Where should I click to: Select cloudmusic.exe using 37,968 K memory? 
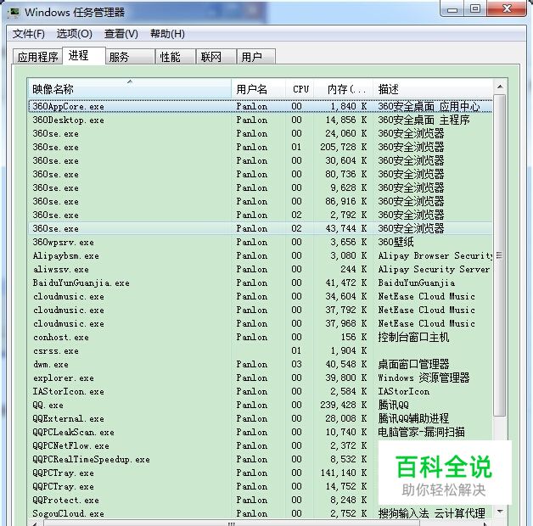pos(260,323)
